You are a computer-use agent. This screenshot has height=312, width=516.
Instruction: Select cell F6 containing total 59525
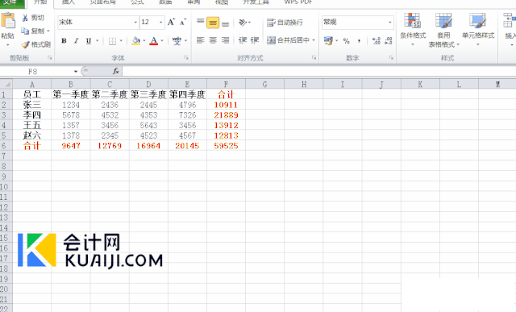tap(226, 145)
